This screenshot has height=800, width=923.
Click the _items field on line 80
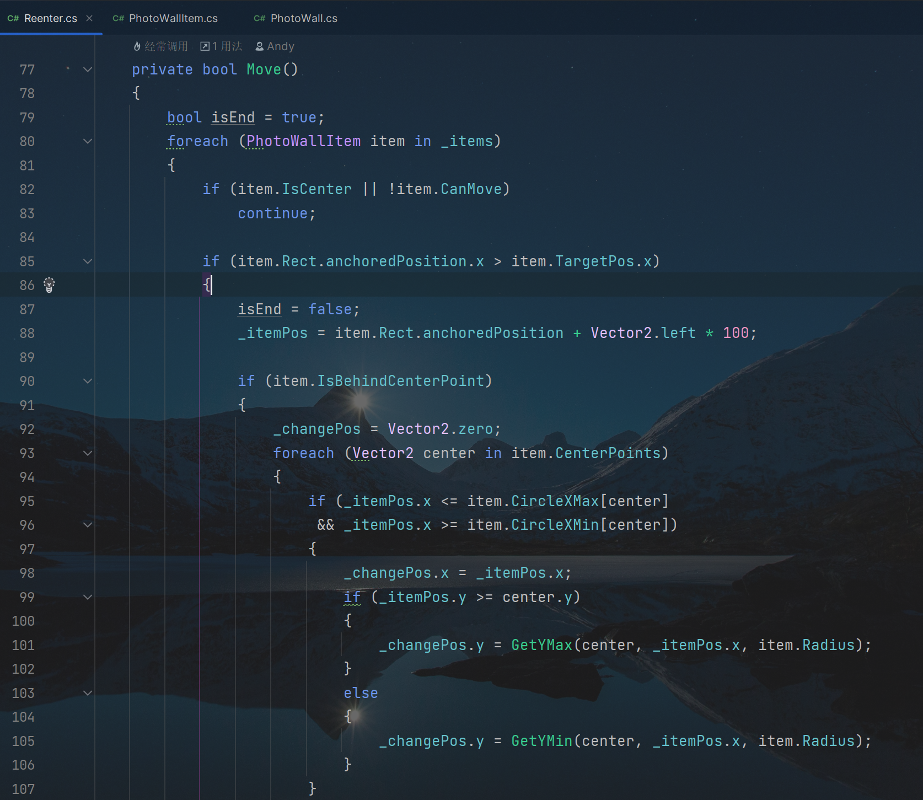pyautogui.click(x=466, y=141)
